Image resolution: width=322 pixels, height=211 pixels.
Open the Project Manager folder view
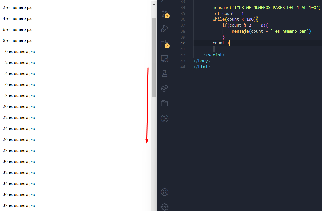pos(165,103)
